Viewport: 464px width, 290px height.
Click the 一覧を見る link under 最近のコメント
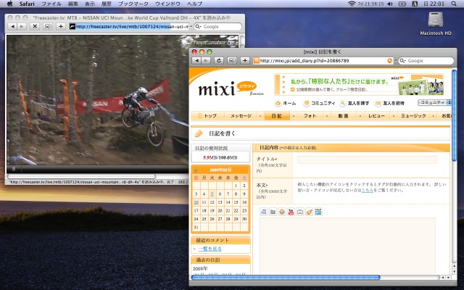point(210,249)
